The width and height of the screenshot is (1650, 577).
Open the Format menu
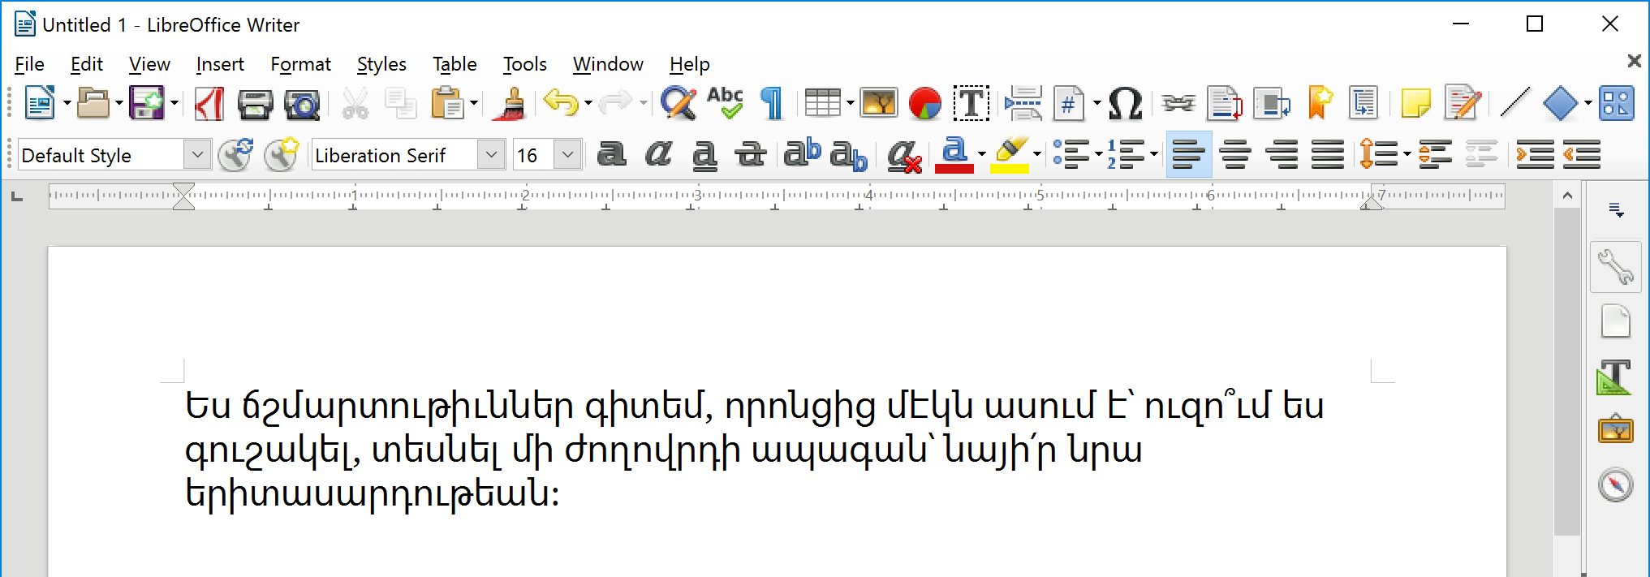(300, 64)
